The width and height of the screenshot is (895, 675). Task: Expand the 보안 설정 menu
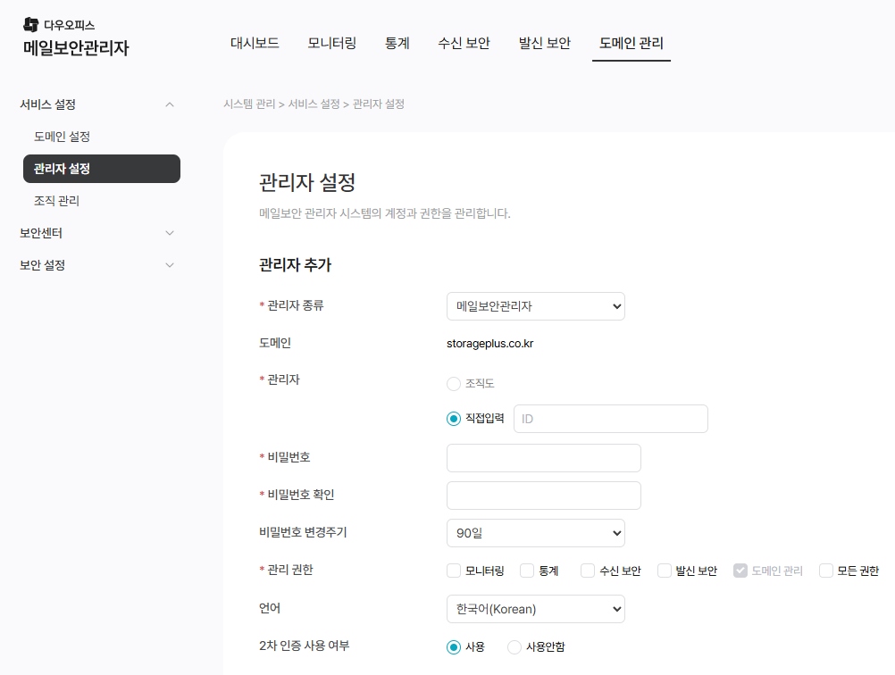(170, 265)
